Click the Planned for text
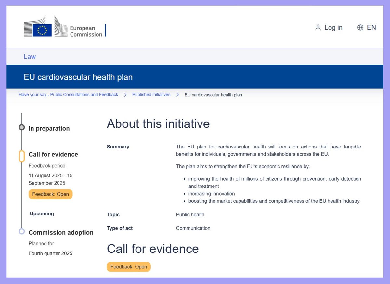Image resolution: width=390 pixels, height=284 pixels. 41,243
